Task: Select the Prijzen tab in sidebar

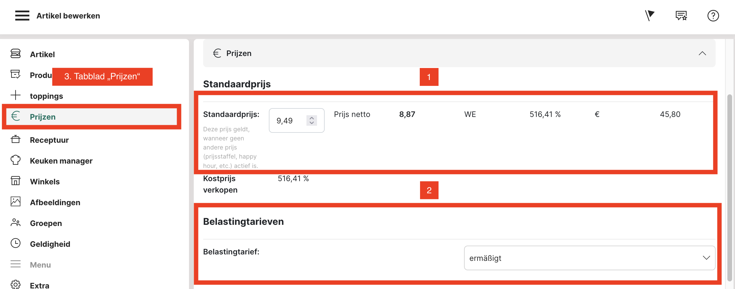Action: click(43, 117)
